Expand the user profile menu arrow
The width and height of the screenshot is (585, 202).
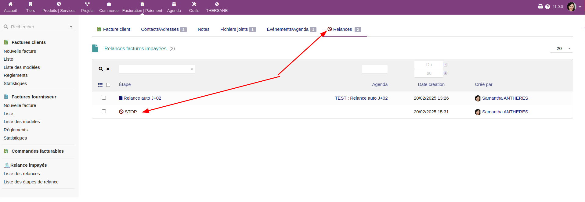[580, 7]
